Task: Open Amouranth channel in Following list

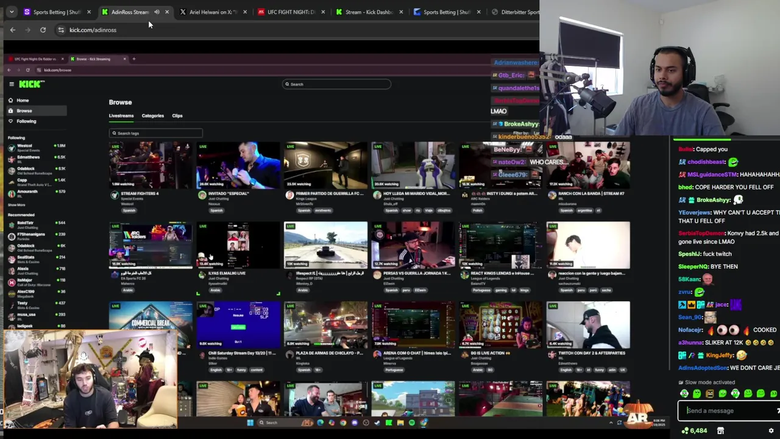Action: click(35, 193)
